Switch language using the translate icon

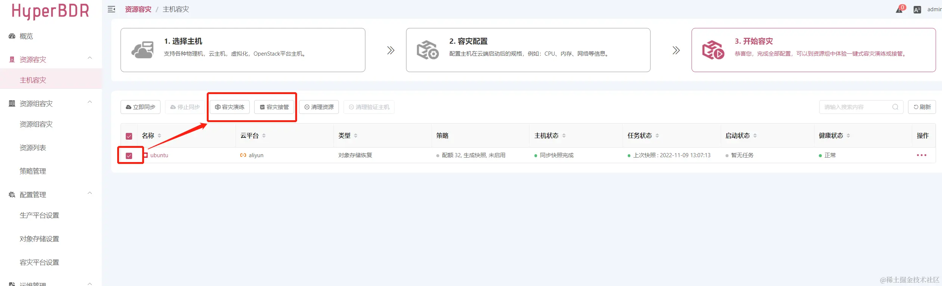point(917,10)
